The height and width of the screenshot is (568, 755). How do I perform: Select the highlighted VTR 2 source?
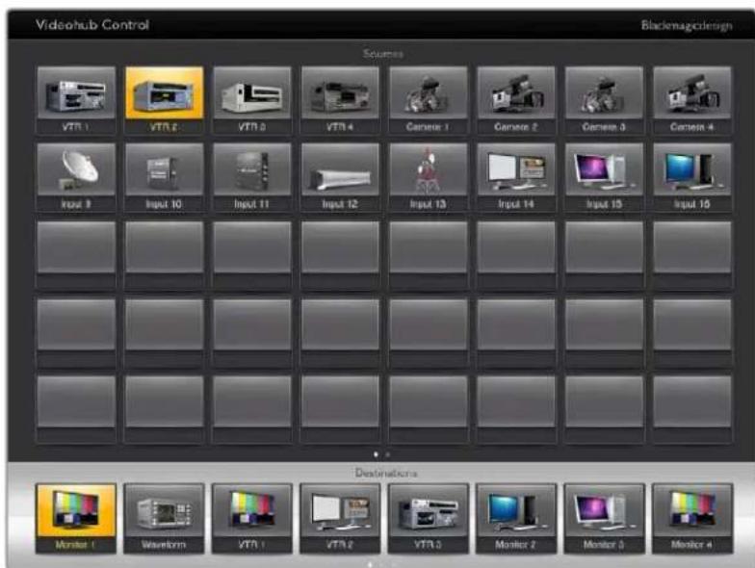click(x=164, y=100)
